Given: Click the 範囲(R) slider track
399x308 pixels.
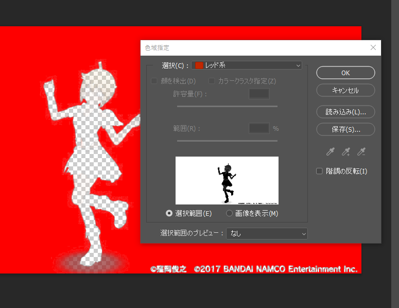Looking at the screenshot, I should [227, 141].
